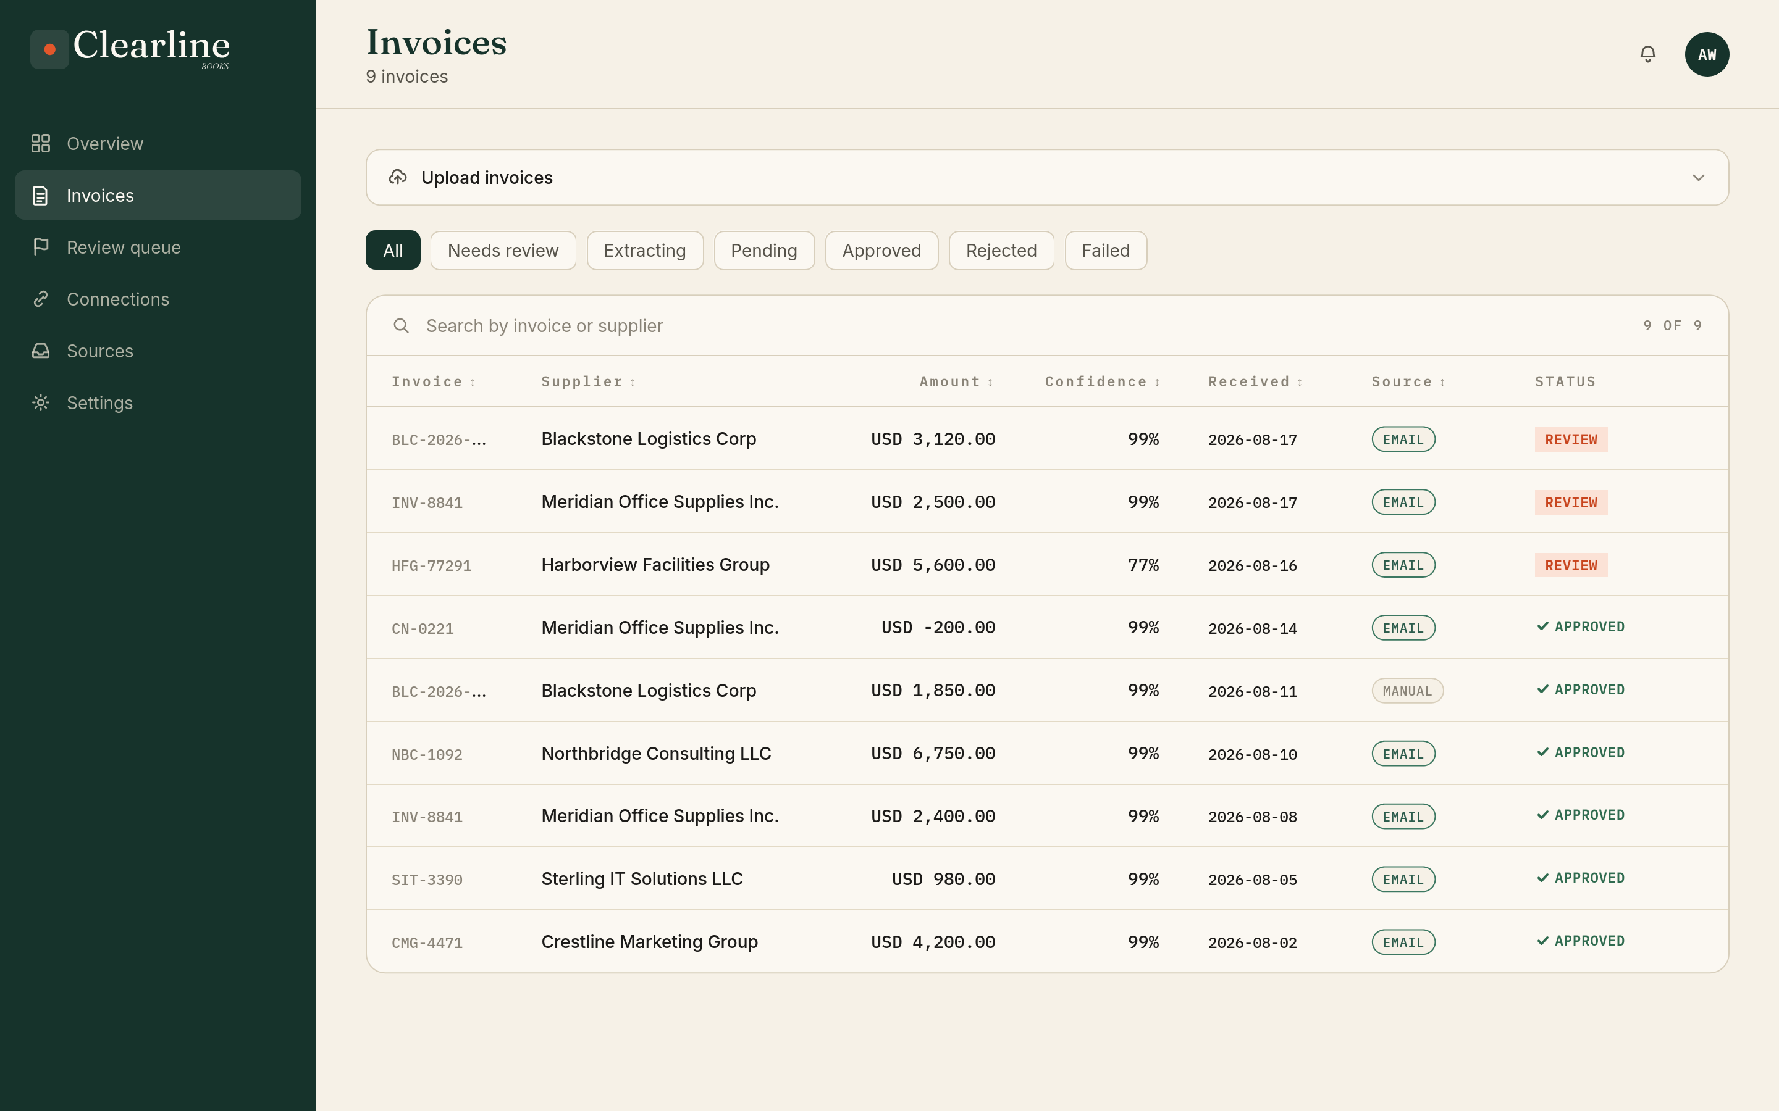Open invoice NBC-1092
This screenshot has height=1111, width=1779.
427,755
